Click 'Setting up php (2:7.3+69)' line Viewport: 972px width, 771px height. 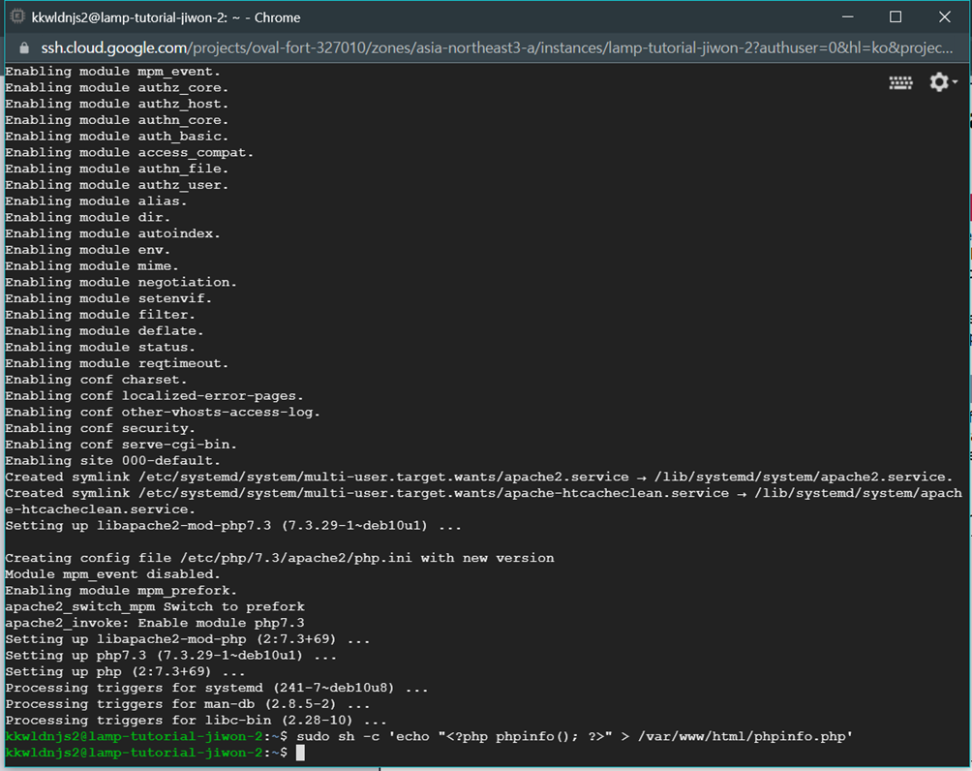125,672
